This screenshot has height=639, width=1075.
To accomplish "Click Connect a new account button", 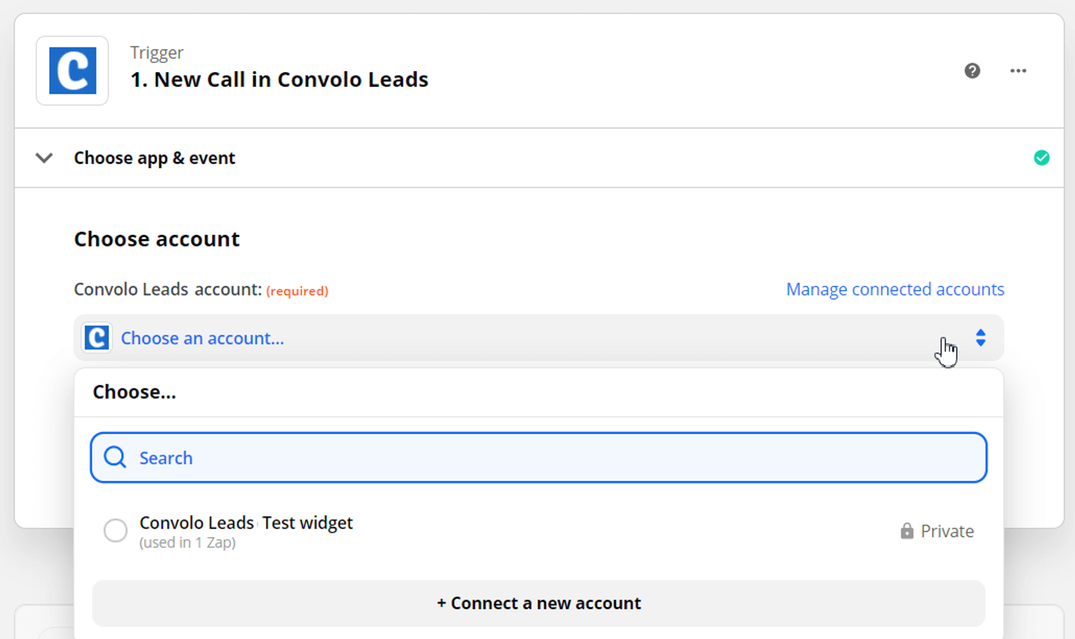I will click(539, 603).
